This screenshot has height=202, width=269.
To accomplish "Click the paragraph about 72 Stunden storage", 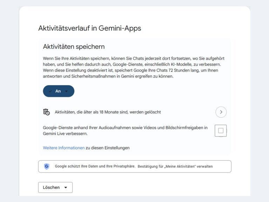I will (134, 67).
